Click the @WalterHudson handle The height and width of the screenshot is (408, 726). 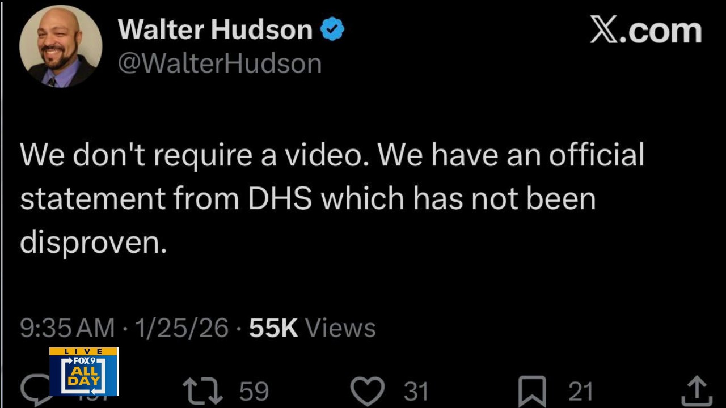220,63
